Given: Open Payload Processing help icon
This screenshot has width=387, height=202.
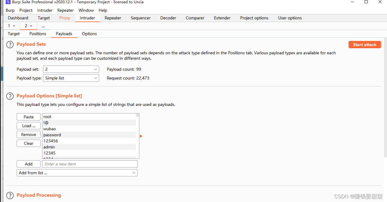Looking at the screenshot, I should click(x=10, y=196).
